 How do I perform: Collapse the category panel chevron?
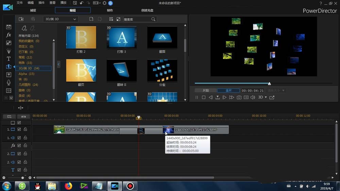click(x=58, y=64)
